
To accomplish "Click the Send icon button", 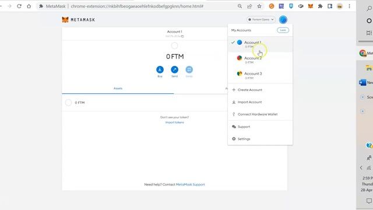I will pyautogui.click(x=175, y=69).
